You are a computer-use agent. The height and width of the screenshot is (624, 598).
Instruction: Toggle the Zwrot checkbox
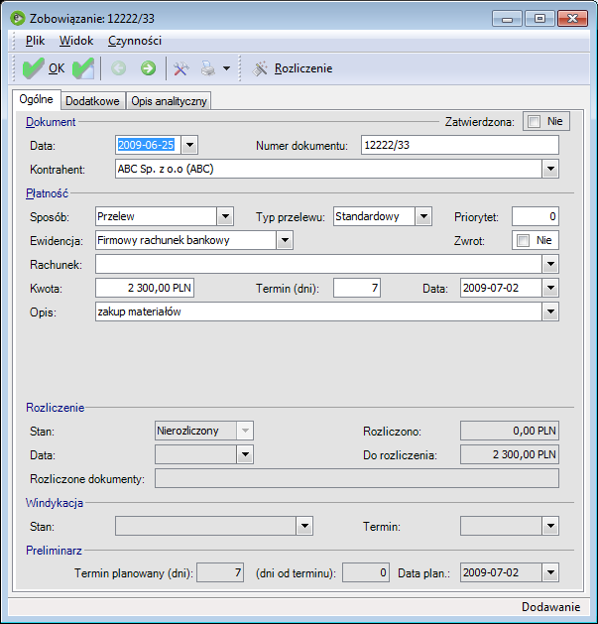(523, 240)
